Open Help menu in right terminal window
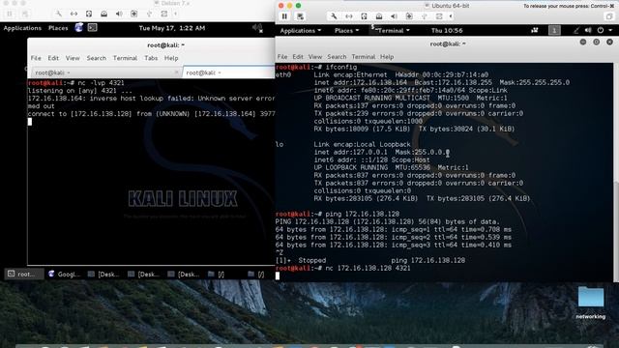This screenshot has height=348, width=619. pos(387,57)
